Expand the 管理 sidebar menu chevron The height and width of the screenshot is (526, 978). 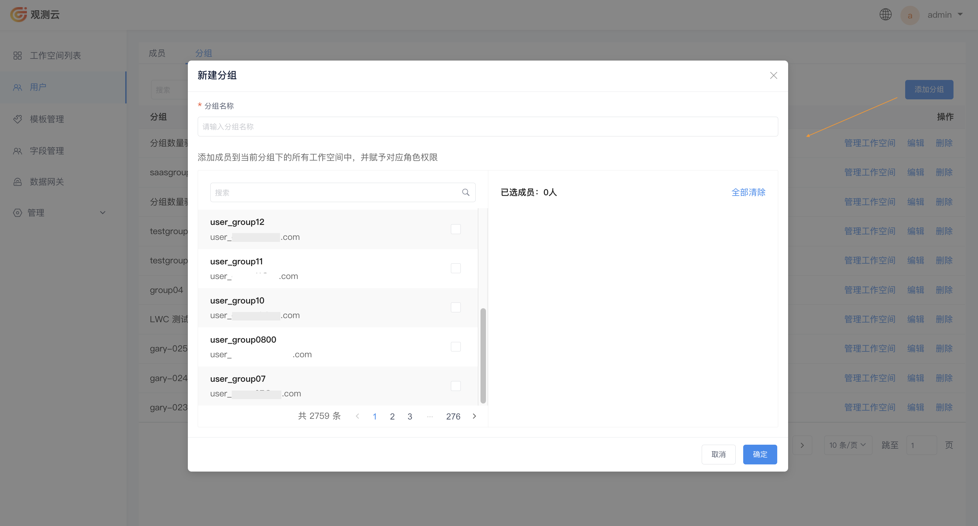[x=102, y=213]
